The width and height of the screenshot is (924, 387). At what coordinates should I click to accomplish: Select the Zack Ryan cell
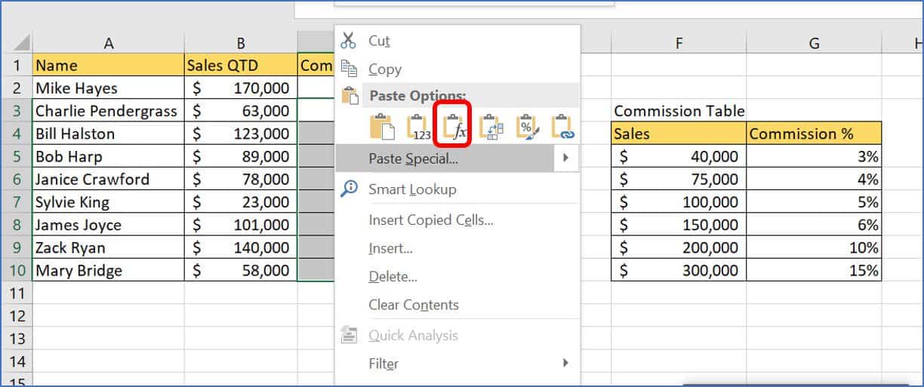(x=109, y=247)
